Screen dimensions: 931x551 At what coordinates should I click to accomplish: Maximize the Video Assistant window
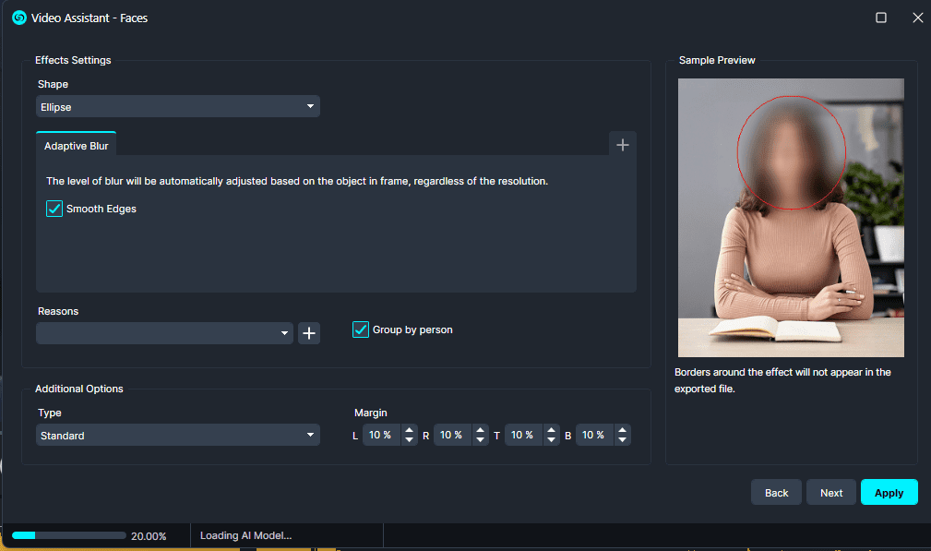click(881, 18)
